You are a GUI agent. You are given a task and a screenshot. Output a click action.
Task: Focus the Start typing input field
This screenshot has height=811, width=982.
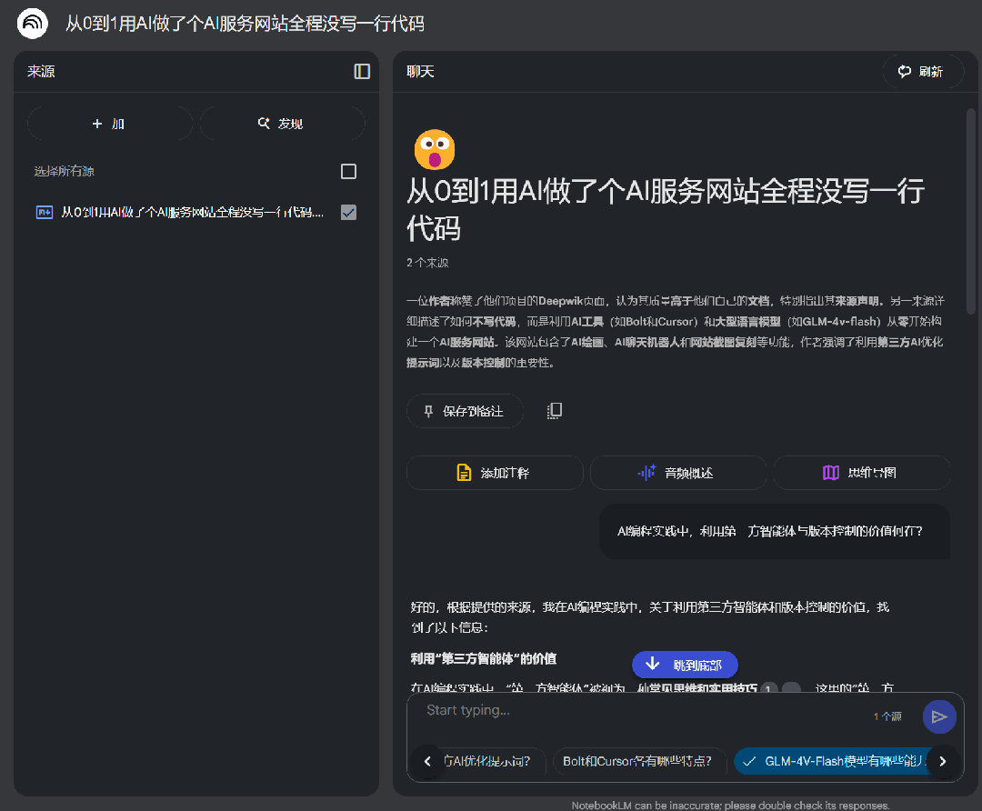click(x=639, y=710)
